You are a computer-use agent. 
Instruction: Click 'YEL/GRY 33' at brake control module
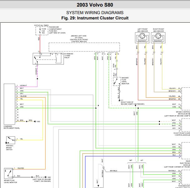click(x=174, y=88)
